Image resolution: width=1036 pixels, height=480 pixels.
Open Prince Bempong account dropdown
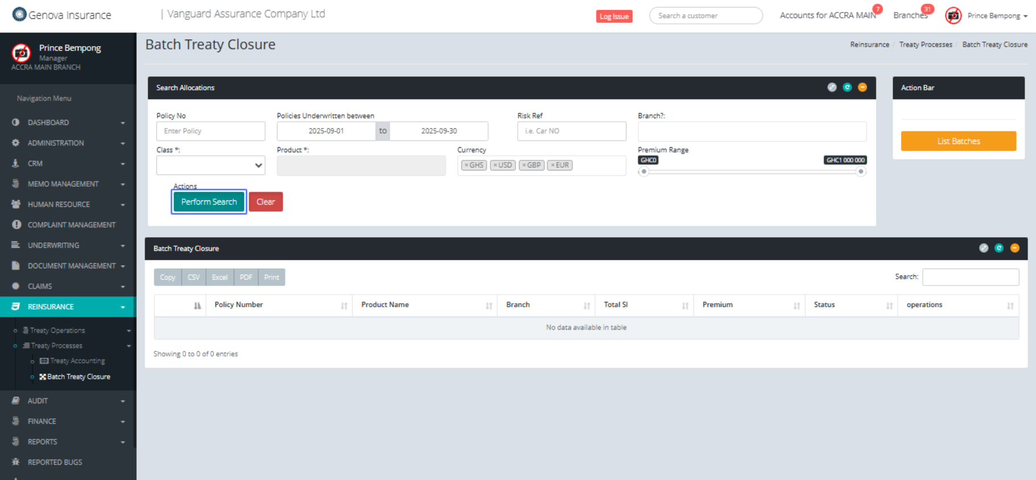point(997,16)
